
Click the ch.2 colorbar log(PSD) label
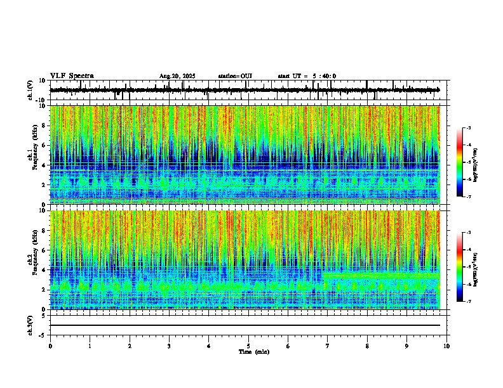(x=476, y=269)
